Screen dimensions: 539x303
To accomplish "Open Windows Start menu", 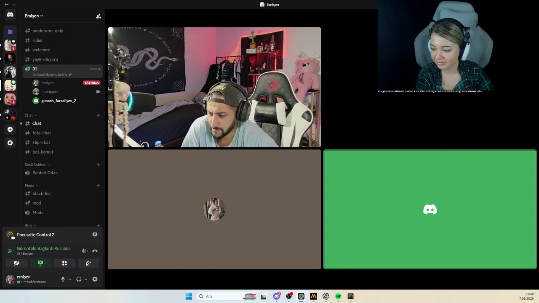I will tap(189, 296).
